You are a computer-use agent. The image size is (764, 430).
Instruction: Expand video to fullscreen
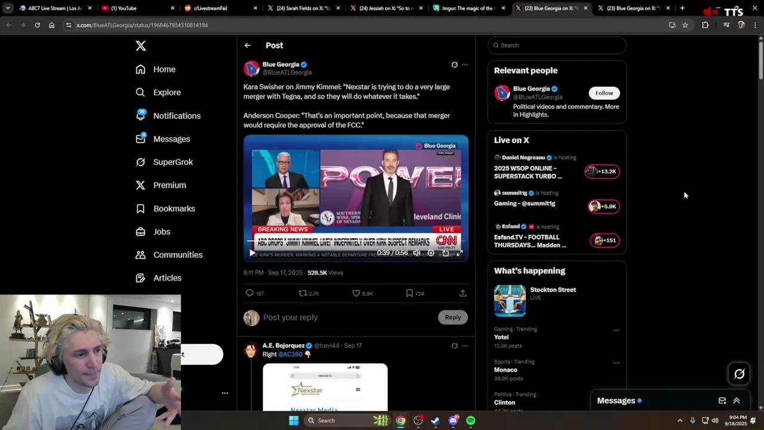tap(460, 253)
